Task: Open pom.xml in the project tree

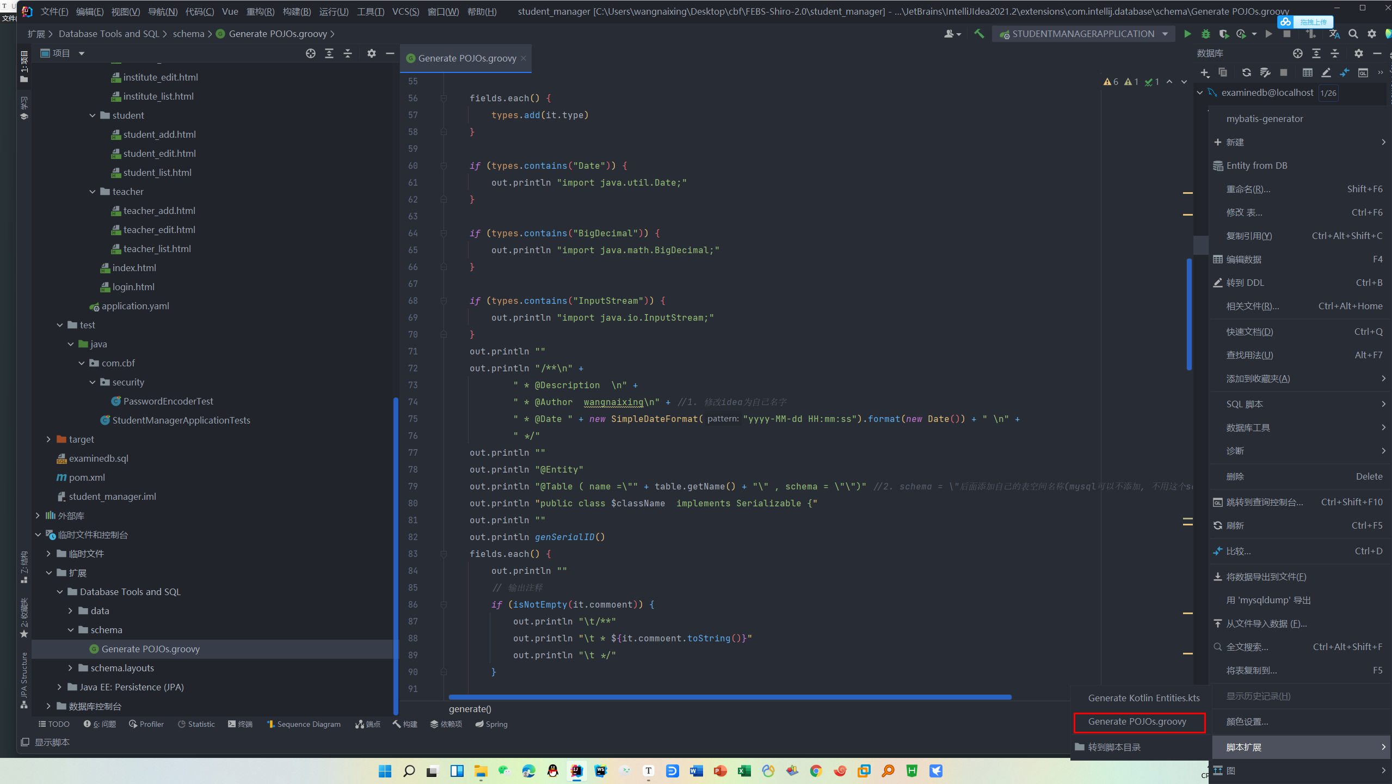Action: coord(87,477)
